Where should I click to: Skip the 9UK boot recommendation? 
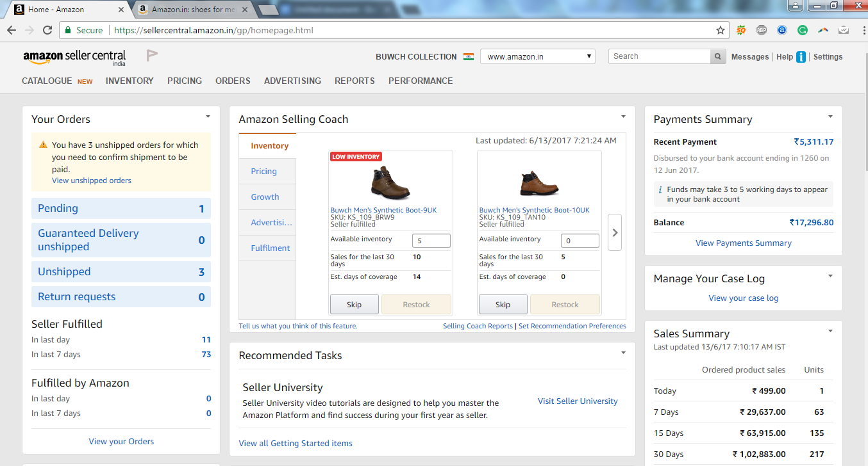(355, 305)
